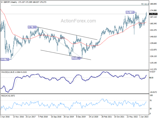The height and width of the screenshot is (119, 158).
Task: Click the 132.875 price axis value
Action: coord(153,50)
